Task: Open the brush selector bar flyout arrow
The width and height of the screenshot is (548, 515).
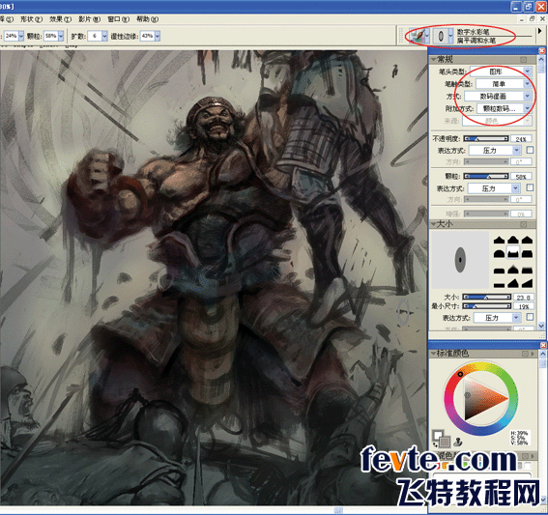Action: 540,31
